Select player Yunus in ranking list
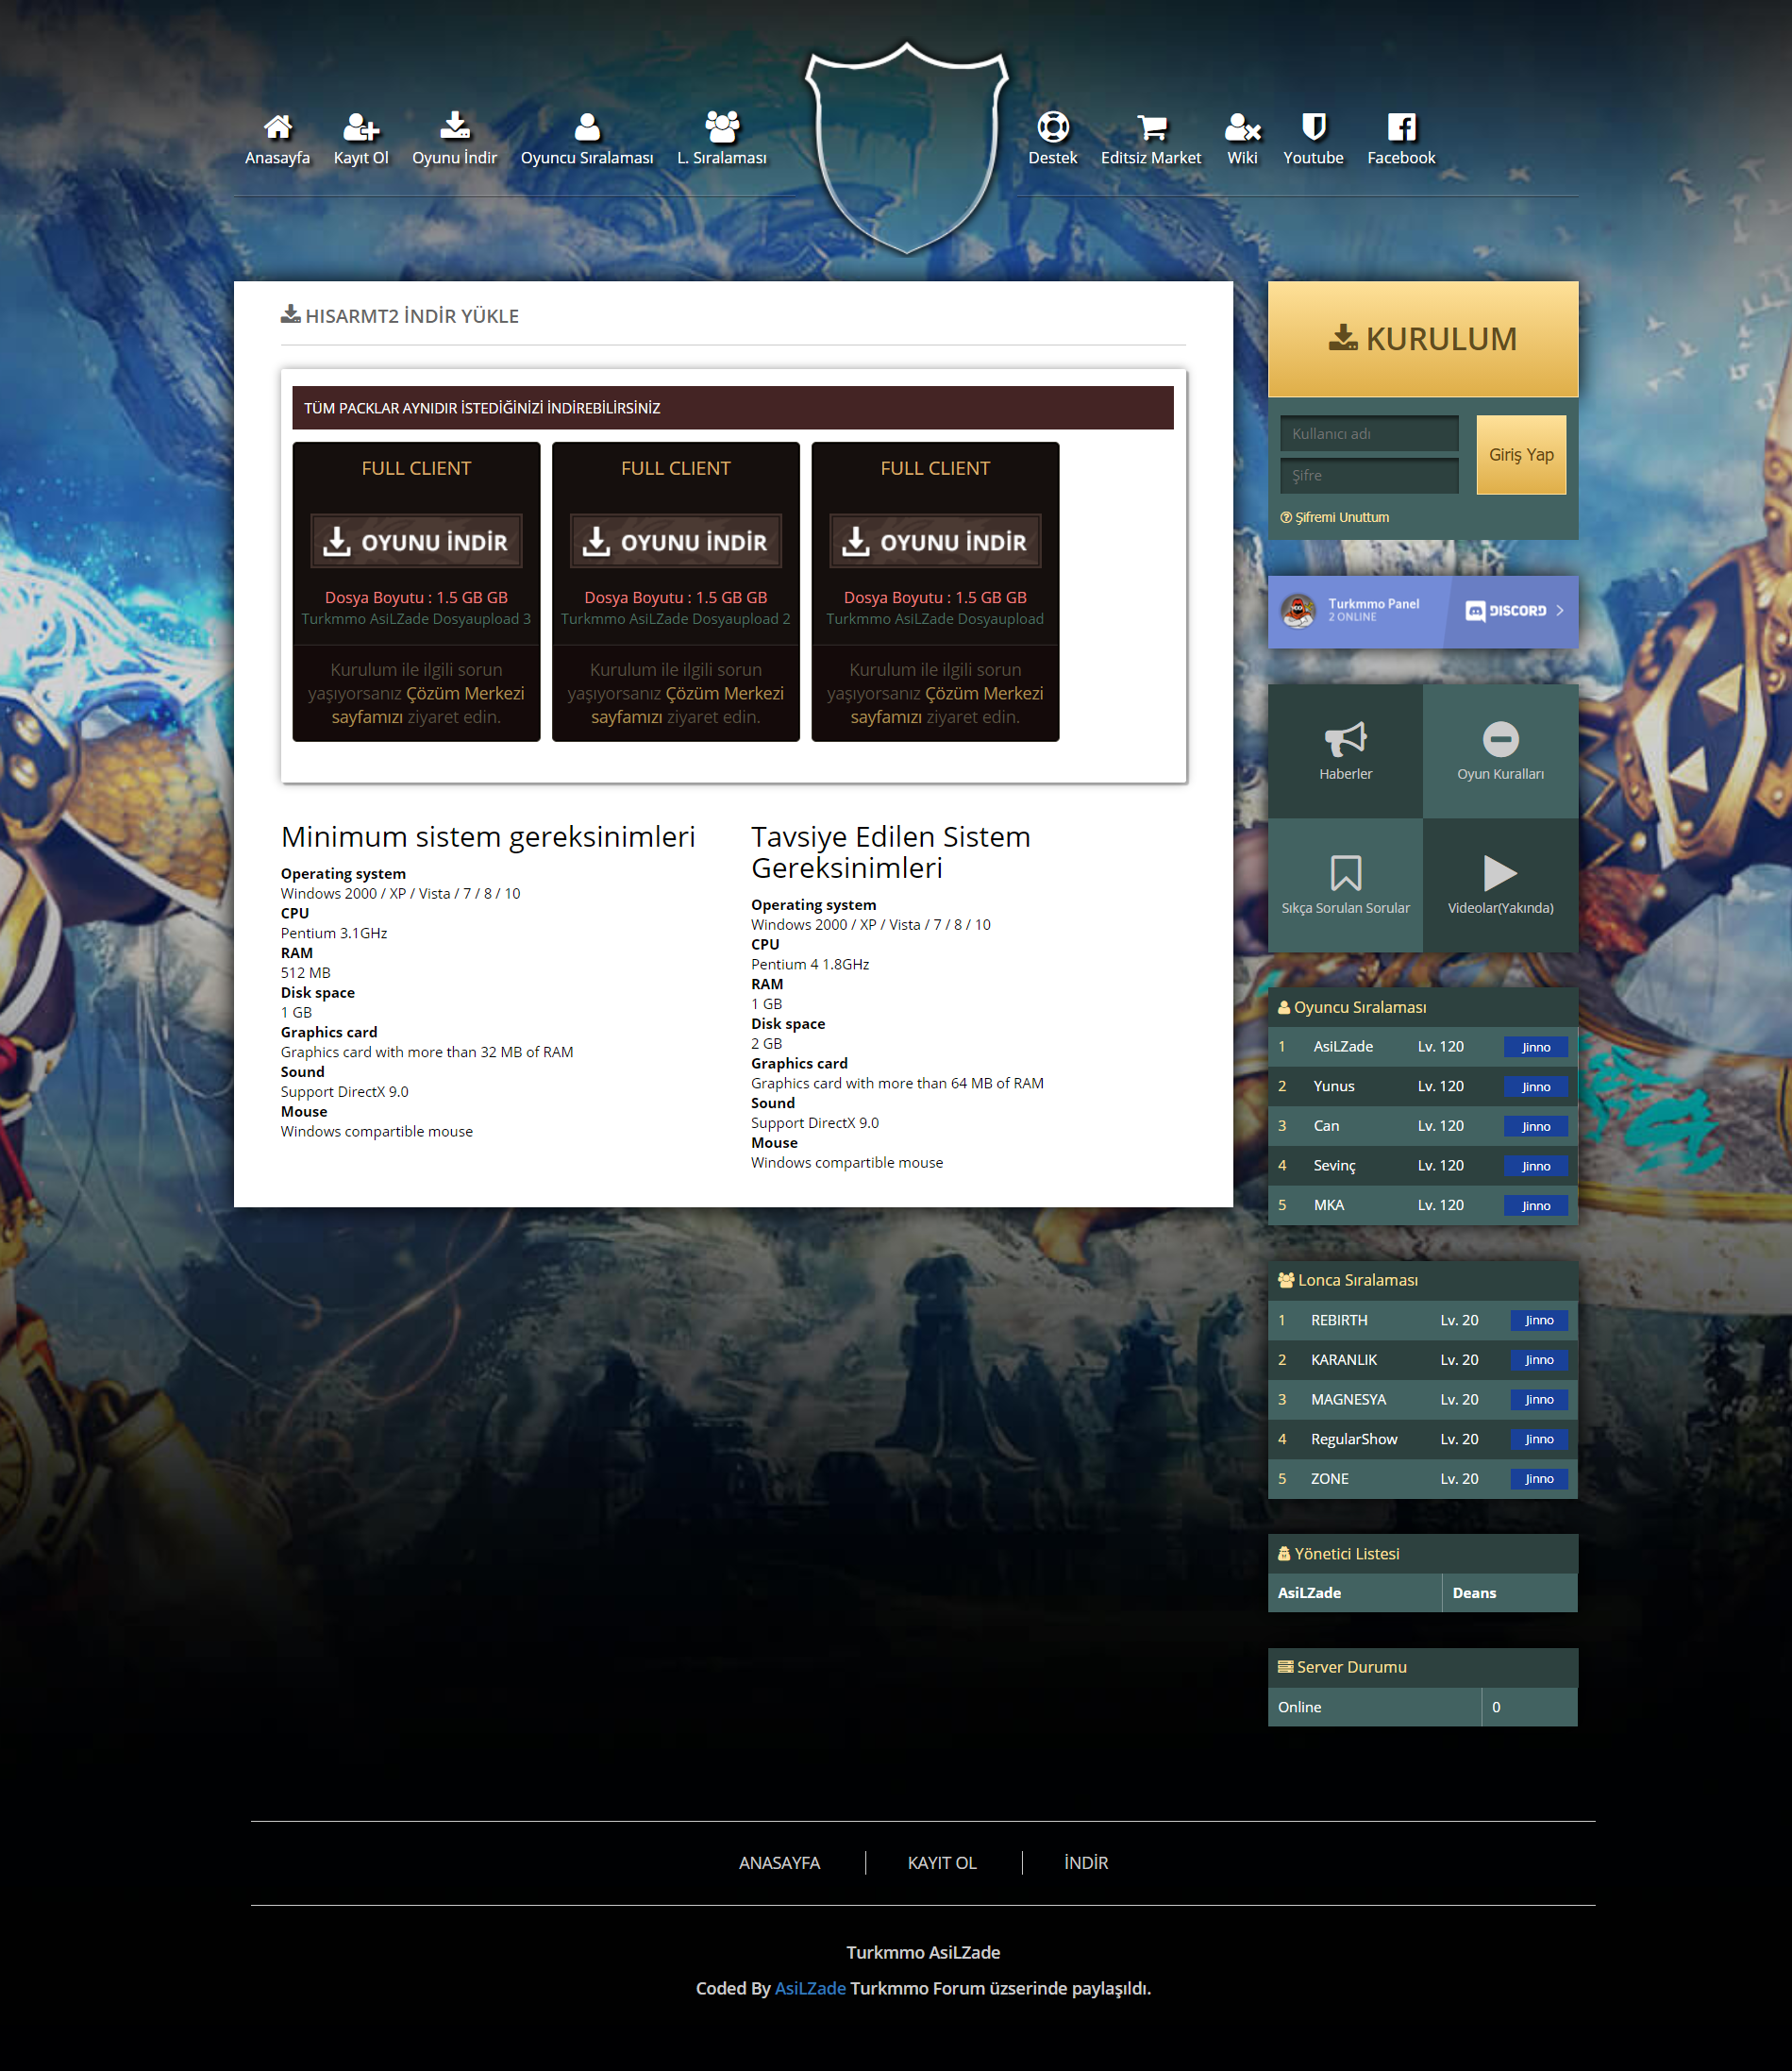The height and width of the screenshot is (2071, 1792). 1334,1086
